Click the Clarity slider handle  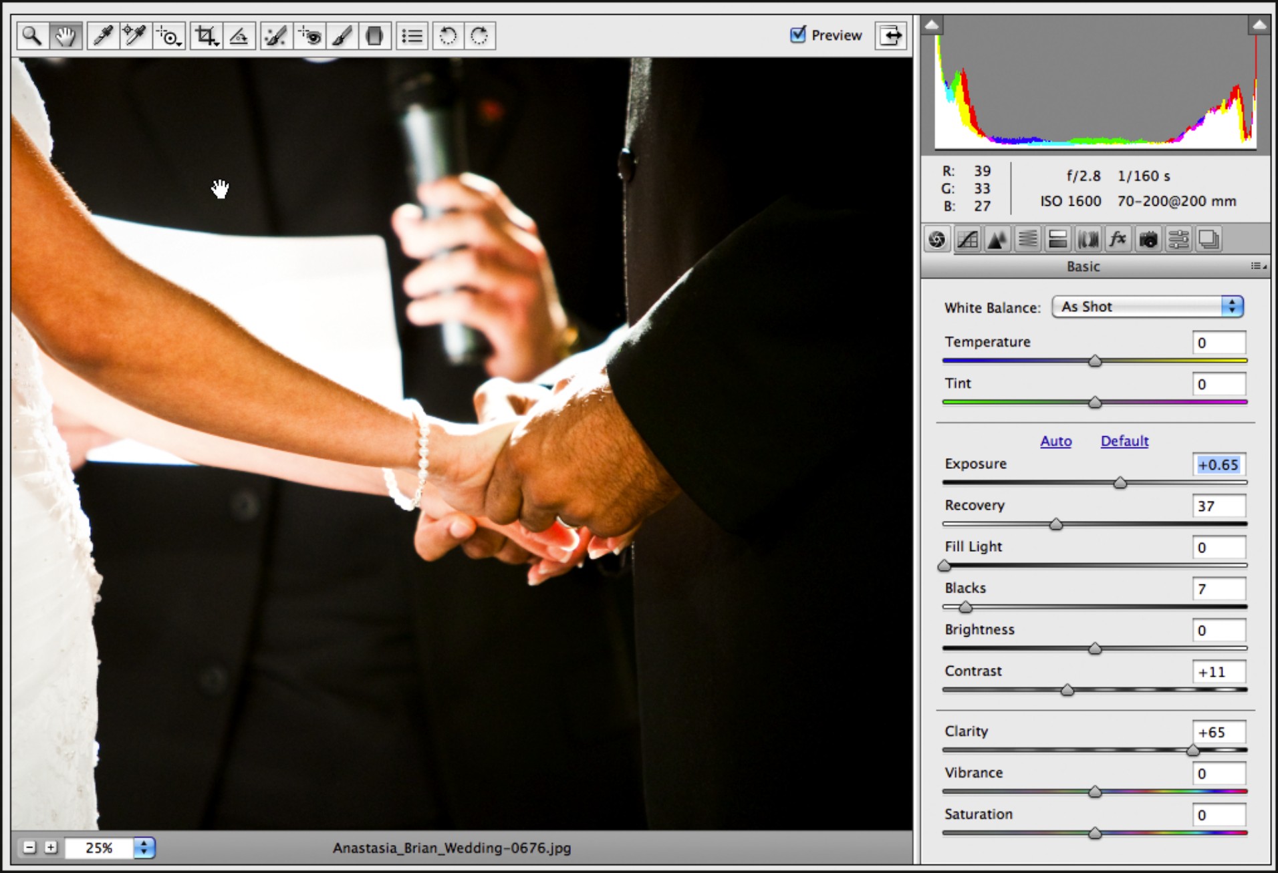pos(1193,750)
